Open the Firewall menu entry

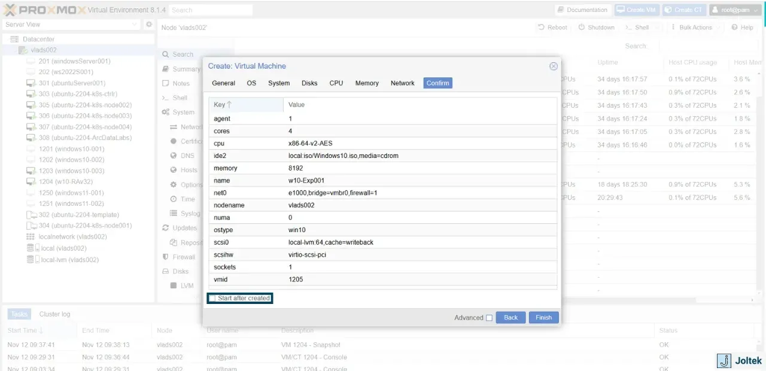point(184,257)
